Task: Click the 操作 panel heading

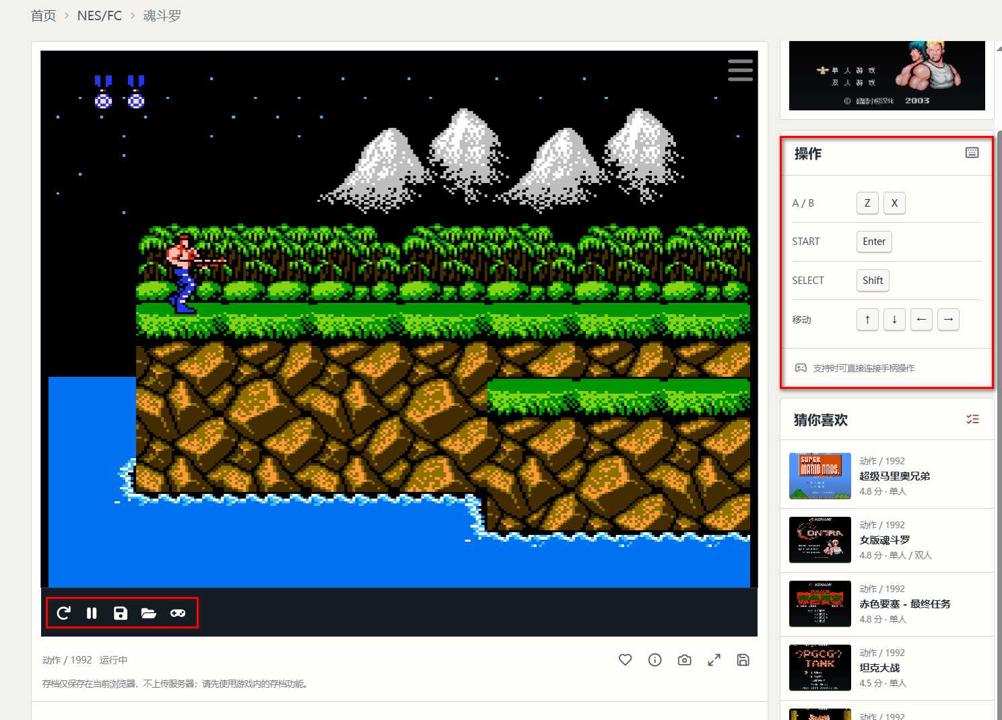Action: click(x=808, y=153)
